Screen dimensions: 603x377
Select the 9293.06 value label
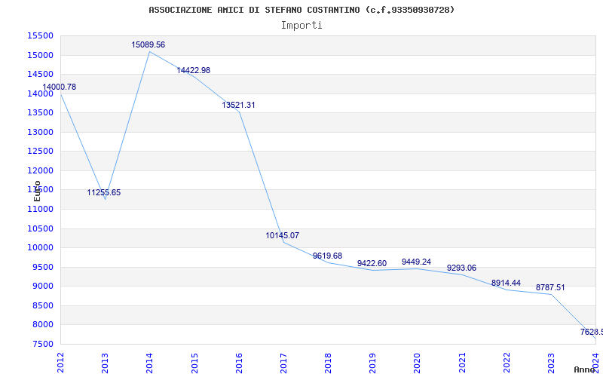[461, 268]
